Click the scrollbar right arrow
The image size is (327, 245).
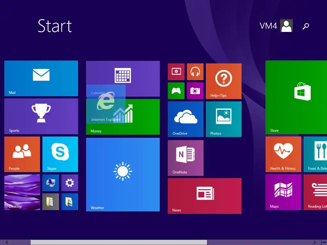(315, 242)
